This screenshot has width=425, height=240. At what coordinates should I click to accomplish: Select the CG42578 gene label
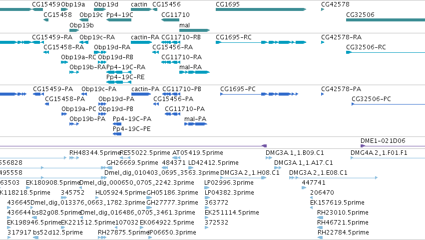click(335, 4)
